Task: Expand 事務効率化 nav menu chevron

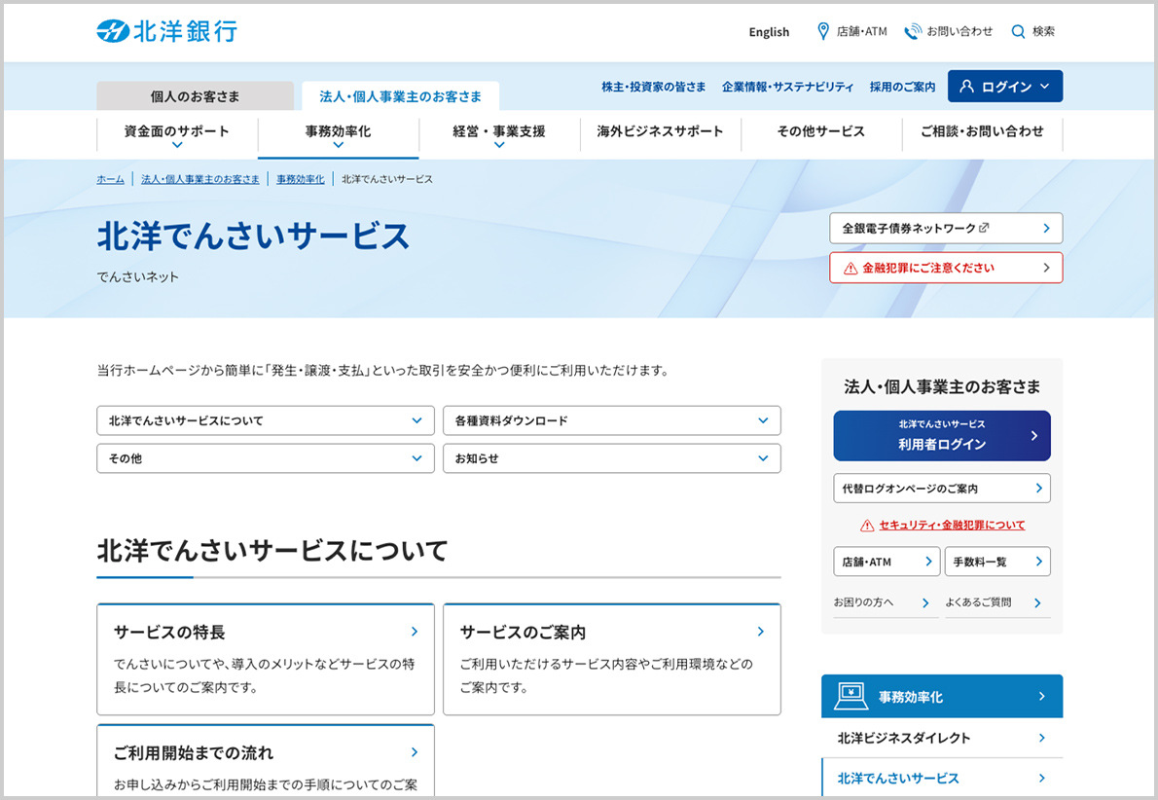Action: coord(339,146)
